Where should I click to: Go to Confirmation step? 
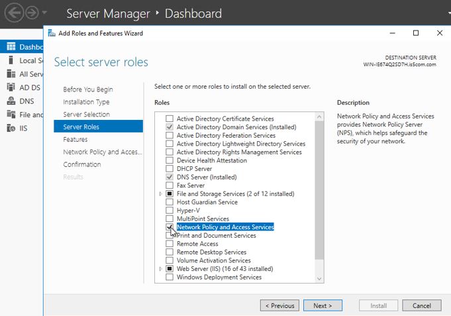tap(82, 164)
